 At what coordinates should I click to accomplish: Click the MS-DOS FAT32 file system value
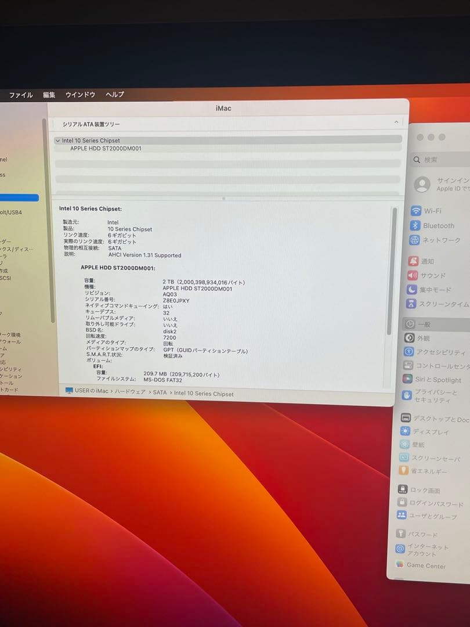(162, 380)
